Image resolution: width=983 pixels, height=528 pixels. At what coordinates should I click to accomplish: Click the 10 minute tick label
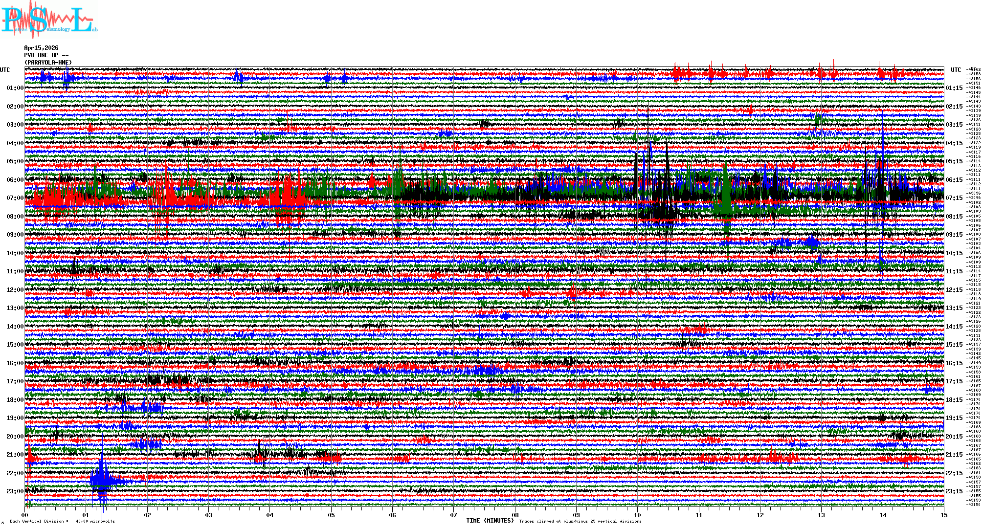point(637,515)
